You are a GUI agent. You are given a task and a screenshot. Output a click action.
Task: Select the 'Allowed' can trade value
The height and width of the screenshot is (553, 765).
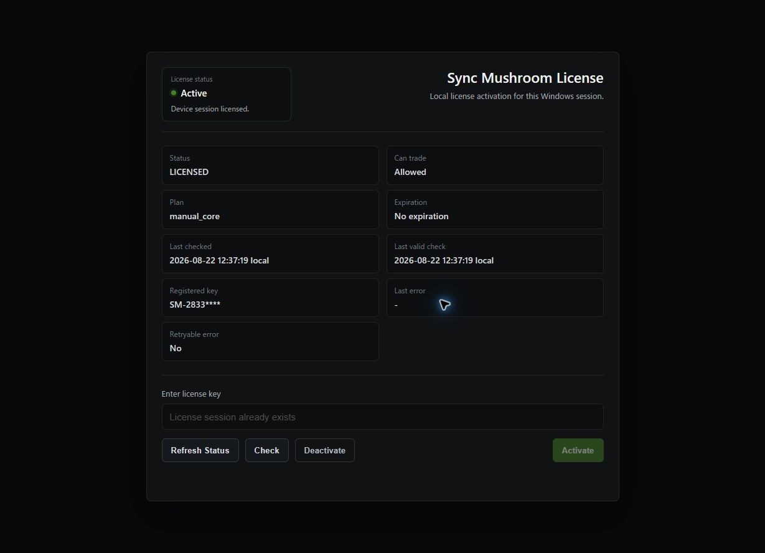410,172
